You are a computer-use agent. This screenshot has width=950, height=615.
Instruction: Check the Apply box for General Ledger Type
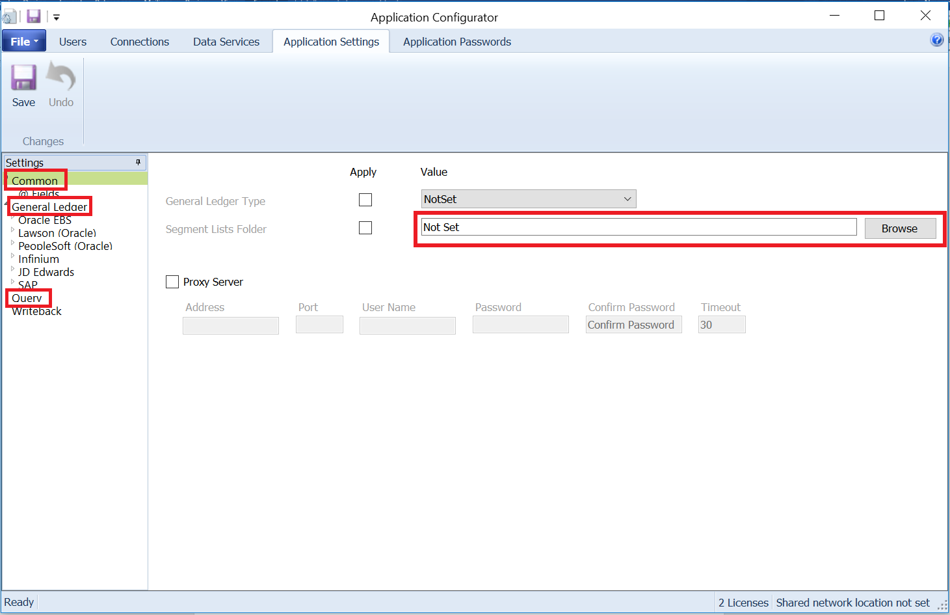(365, 199)
